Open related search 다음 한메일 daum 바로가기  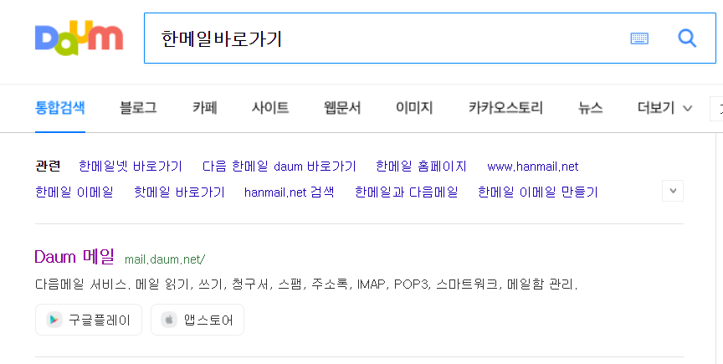click(279, 166)
